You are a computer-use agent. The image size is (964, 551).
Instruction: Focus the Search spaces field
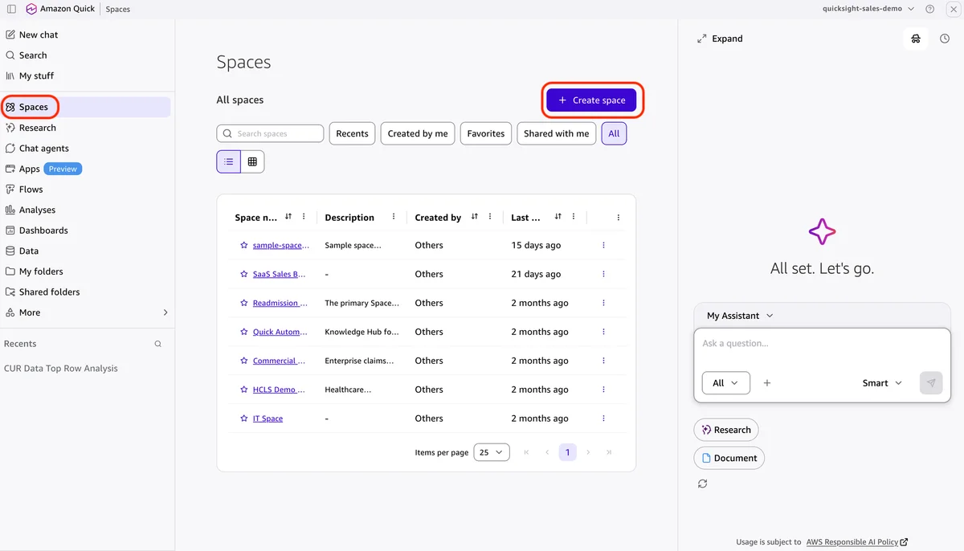[x=270, y=133]
